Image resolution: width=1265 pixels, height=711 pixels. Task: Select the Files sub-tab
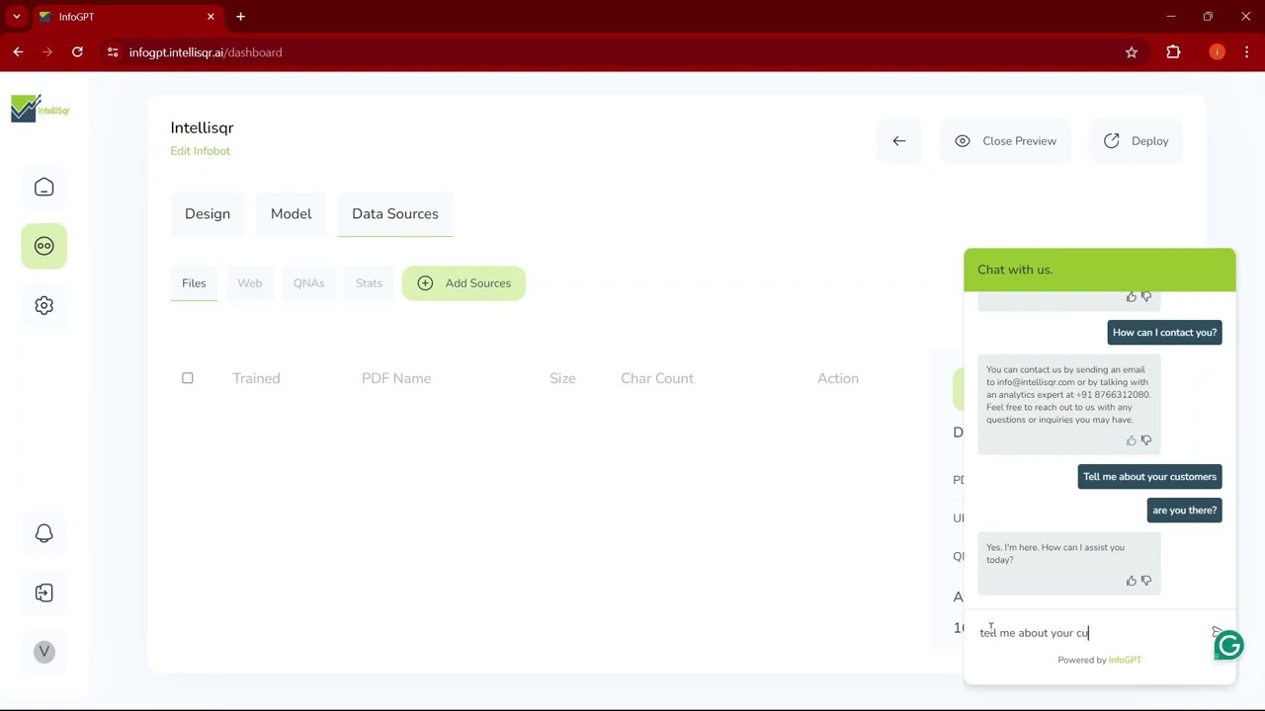pos(194,283)
